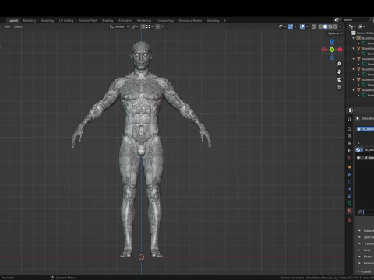The width and height of the screenshot is (374, 280).
Task: Toggle viewport gizmos display
Action: click(x=291, y=26)
